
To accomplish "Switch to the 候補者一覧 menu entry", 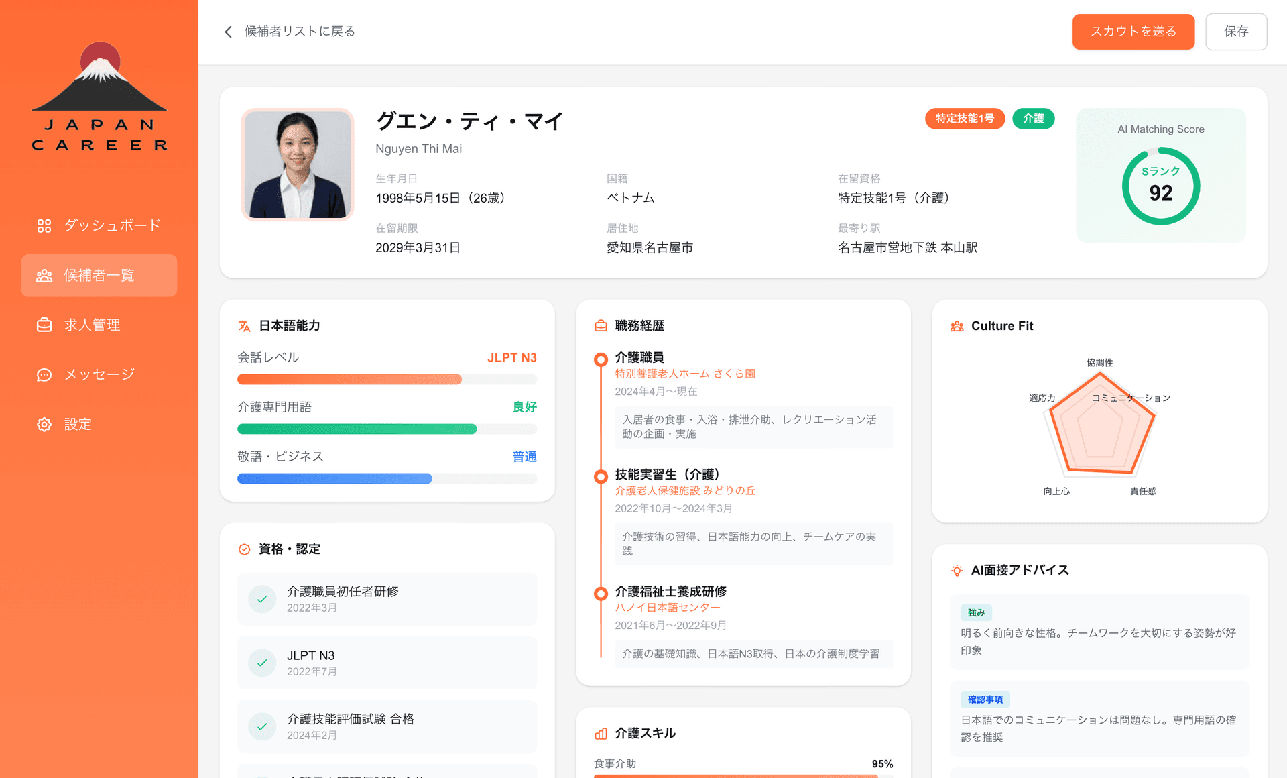I will 99,275.
